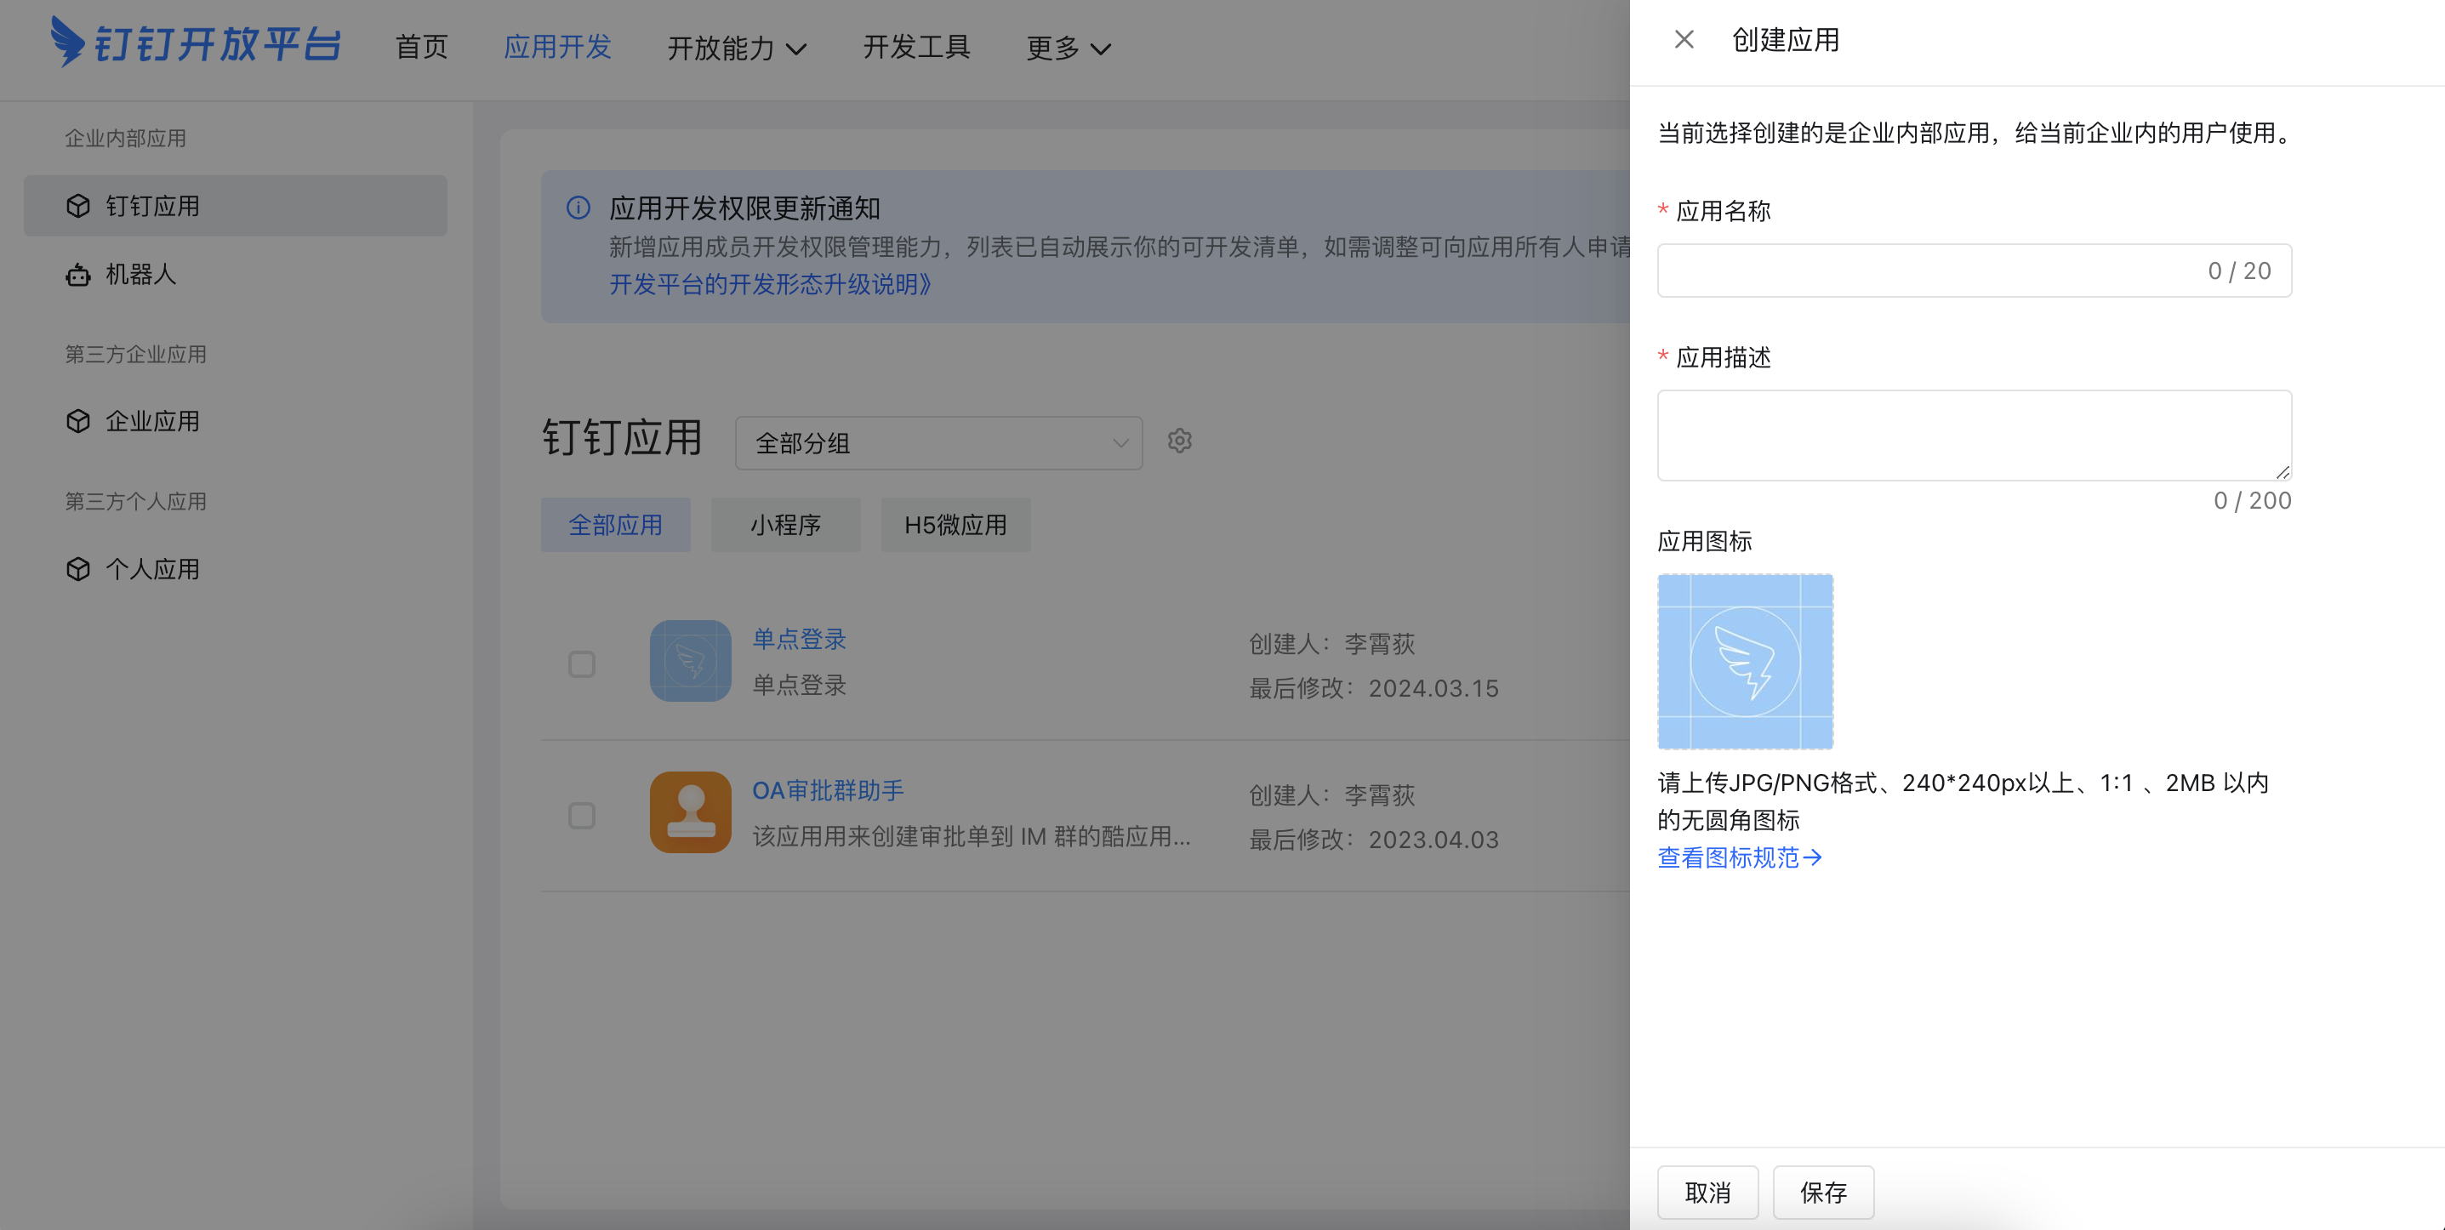2445x1230 pixels.
Task: Open the 首页 navigation item
Action: pos(421,47)
